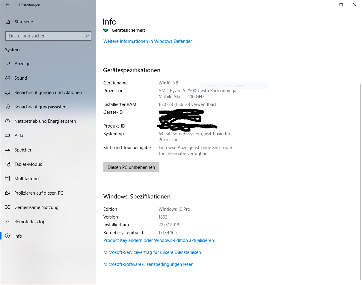362x285 pixels.
Task: Open the Speicher settings page
Action: coord(48,150)
